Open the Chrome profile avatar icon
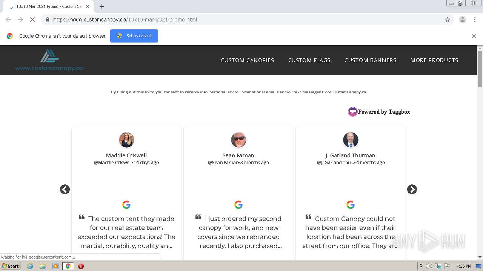The height and width of the screenshot is (271, 483). tap(462, 20)
